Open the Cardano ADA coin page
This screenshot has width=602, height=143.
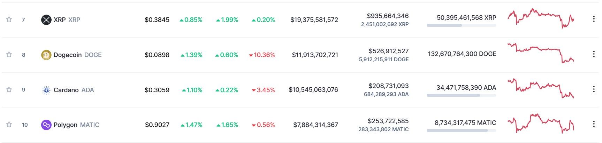click(x=74, y=90)
